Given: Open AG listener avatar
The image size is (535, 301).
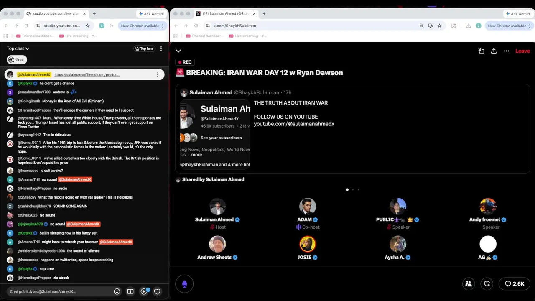Looking at the screenshot, I should tap(488, 244).
